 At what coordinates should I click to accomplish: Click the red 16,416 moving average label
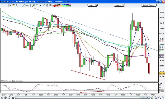click(x=161, y=41)
